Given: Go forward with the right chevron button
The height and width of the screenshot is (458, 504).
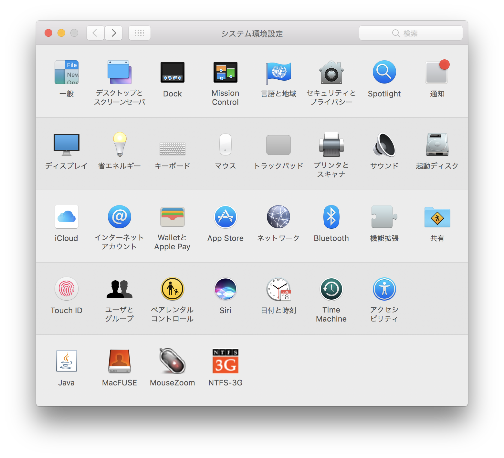Looking at the screenshot, I should tap(113, 33).
